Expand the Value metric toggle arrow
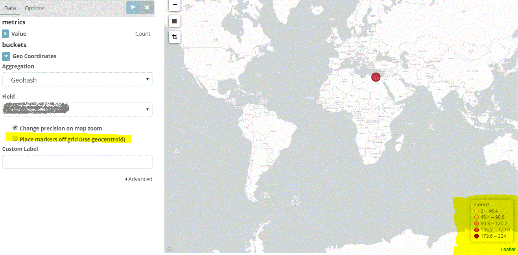This screenshot has width=518, height=255. click(x=6, y=34)
